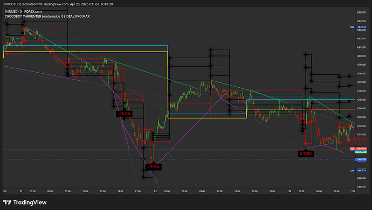The image size is (372, 210).
Task: Click the day 21 label on time axis
Action: [21, 191]
